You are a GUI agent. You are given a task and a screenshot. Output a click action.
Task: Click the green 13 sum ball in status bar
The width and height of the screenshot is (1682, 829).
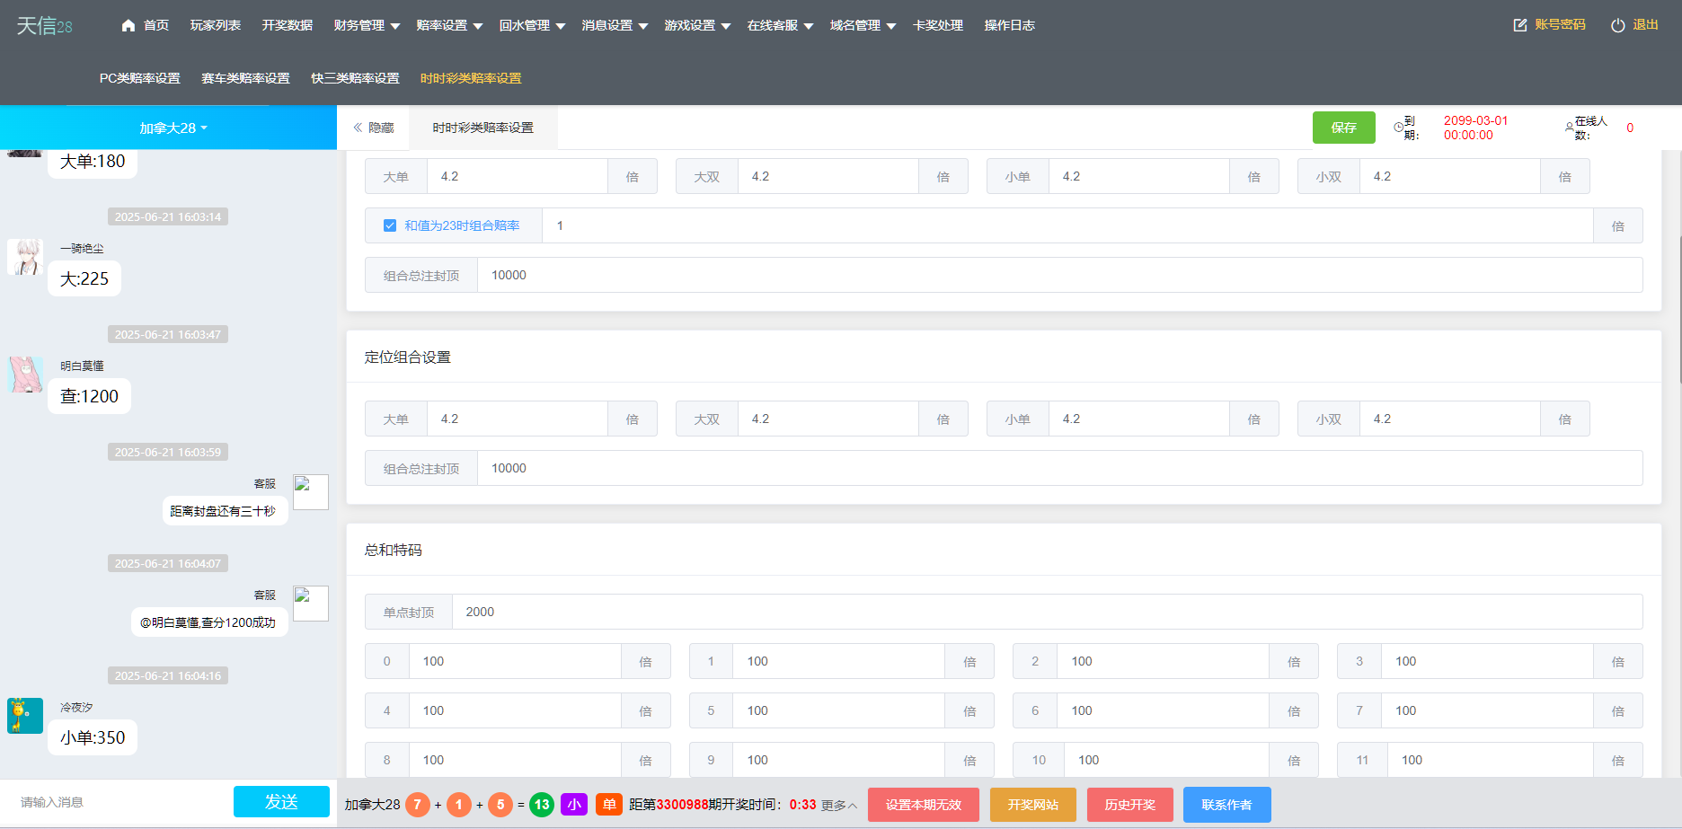click(541, 805)
